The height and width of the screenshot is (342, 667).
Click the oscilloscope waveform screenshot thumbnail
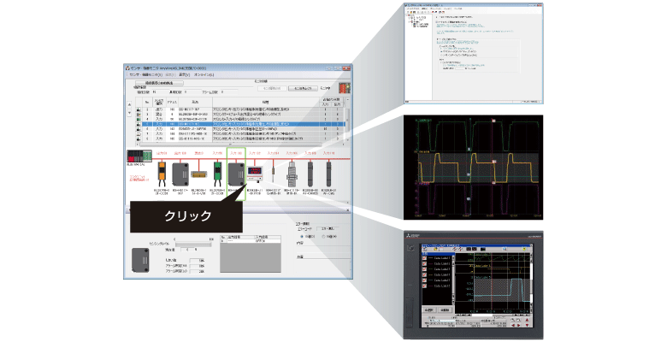[469, 163]
